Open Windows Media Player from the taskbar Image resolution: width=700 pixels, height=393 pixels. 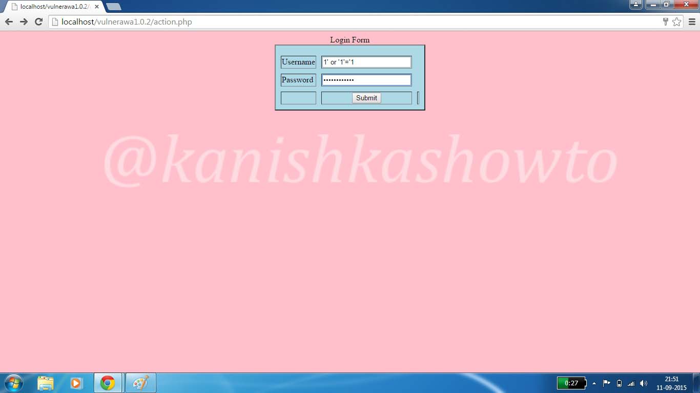coord(76,382)
